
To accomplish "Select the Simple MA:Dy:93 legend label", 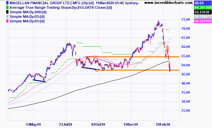I will [x=27, y=17].
